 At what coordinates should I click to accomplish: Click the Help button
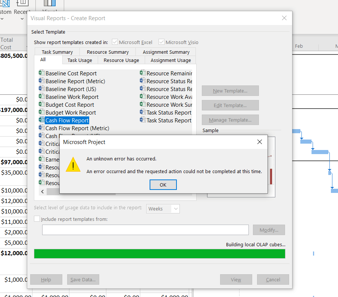pos(46,279)
